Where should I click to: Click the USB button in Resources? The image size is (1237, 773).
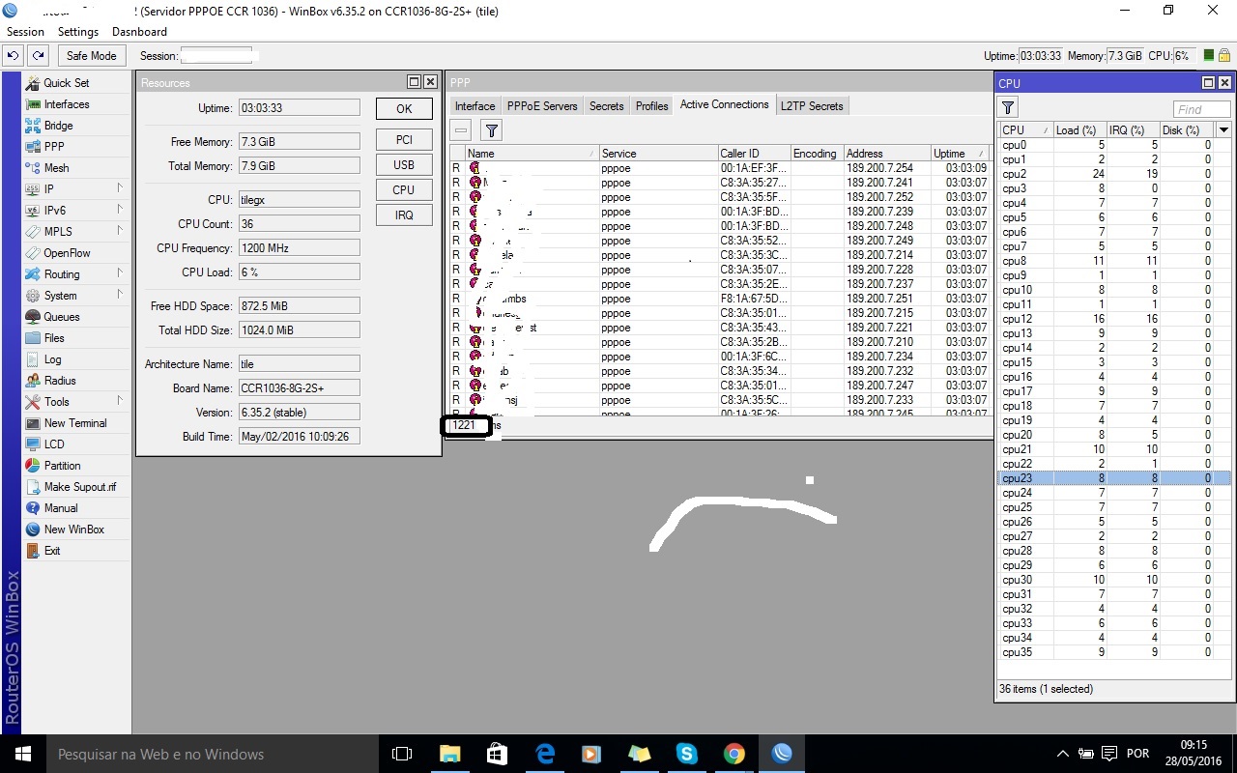point(404,165)
